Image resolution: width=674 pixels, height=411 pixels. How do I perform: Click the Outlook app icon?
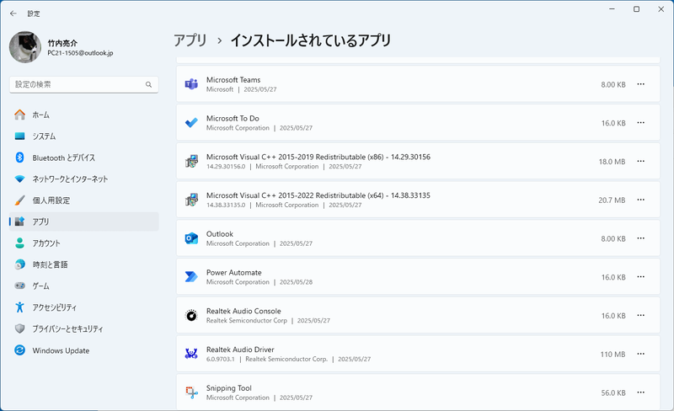191,238
